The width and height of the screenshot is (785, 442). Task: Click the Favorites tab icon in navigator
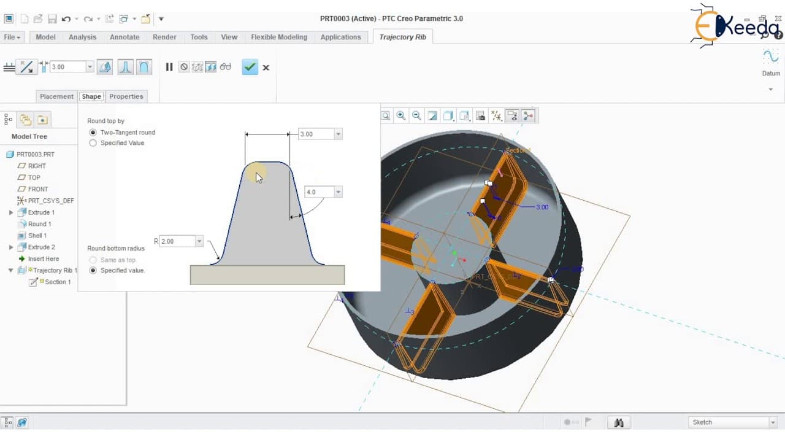[42, 120]
